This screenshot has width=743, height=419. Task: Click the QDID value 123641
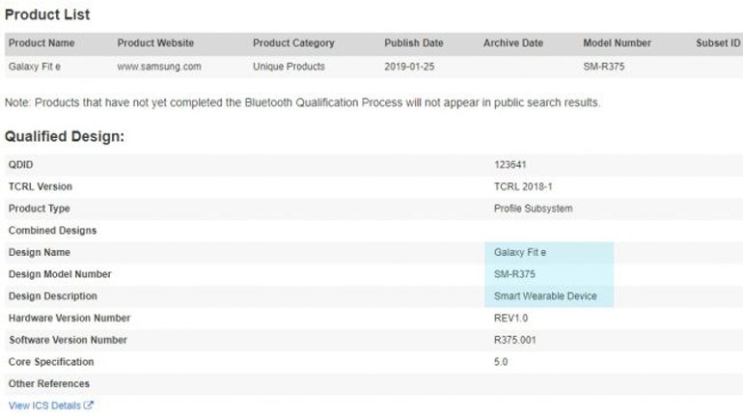(x=511, y=165)
